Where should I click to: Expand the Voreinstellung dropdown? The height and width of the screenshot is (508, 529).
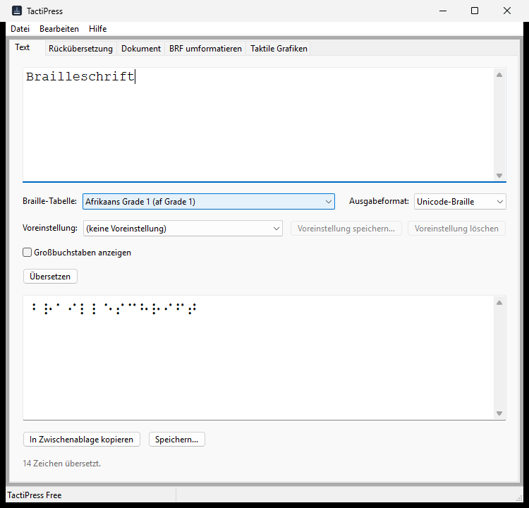tap(183, 229)
